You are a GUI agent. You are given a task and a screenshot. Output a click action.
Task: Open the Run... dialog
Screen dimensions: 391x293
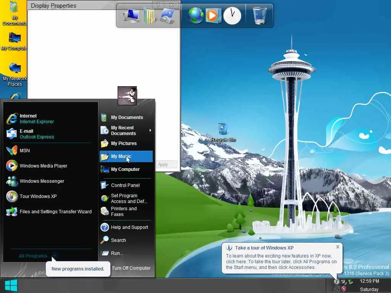click(126, 253)
